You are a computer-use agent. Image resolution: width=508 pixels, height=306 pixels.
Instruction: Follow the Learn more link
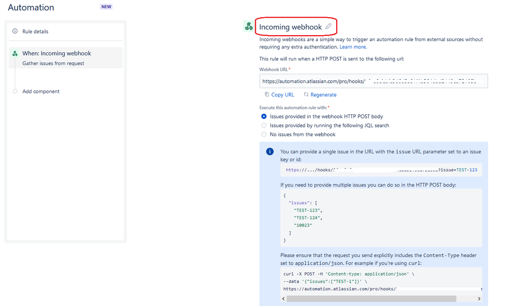coord(353,47)
